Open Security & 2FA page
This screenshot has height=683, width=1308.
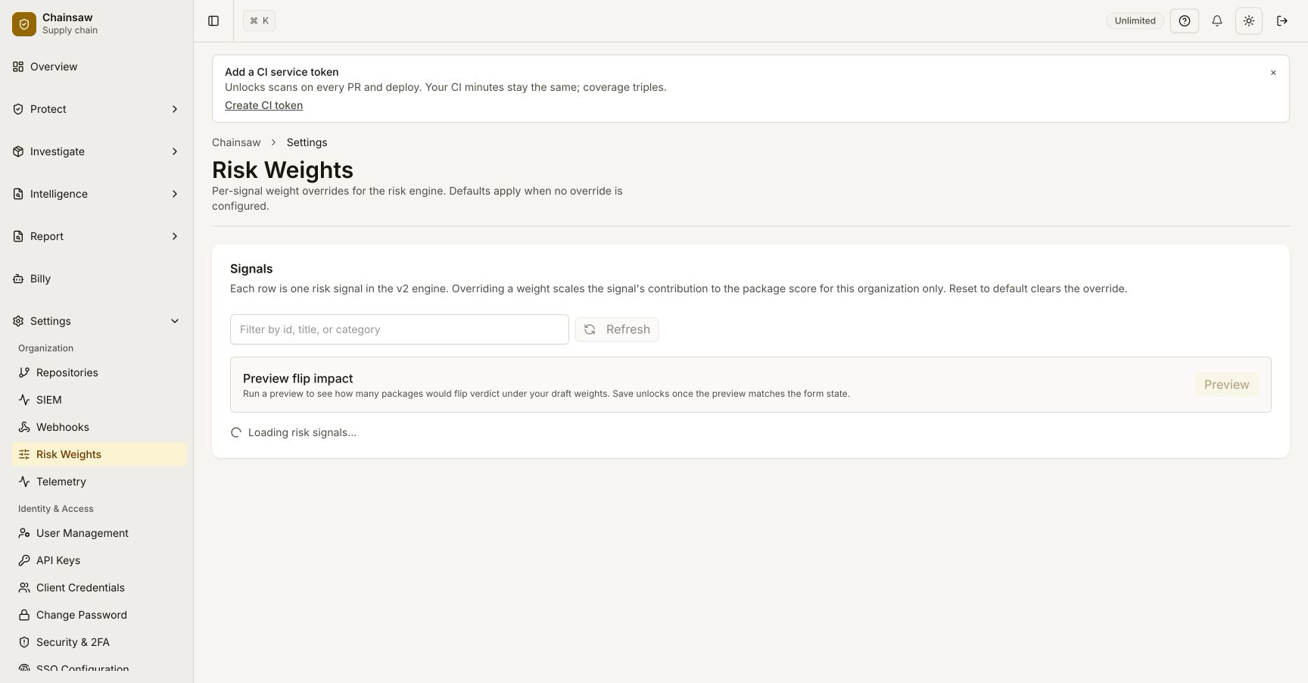coord(99,642)
